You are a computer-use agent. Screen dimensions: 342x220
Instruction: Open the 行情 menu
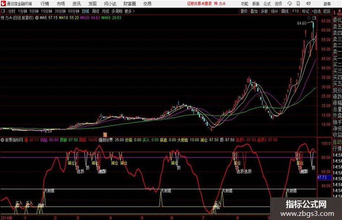pyautogui.click(x=45, y=4)
